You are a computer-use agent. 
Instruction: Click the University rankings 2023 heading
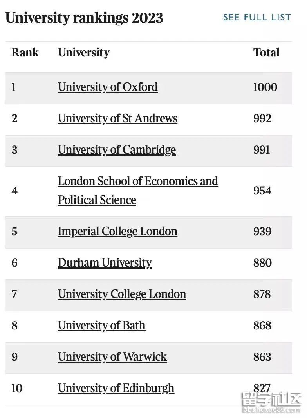[x=84, y=18]
